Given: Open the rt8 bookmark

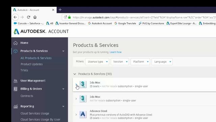Looking at the screenshot, I should click(50, 23).
